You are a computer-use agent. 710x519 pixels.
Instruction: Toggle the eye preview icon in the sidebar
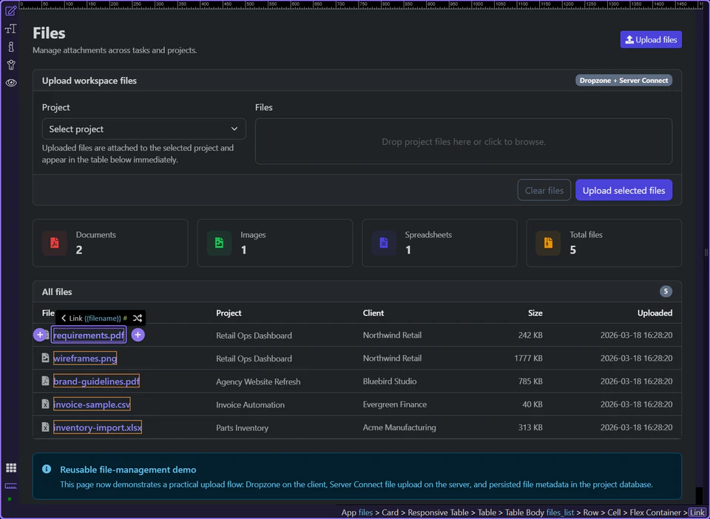tap(10, 83)
